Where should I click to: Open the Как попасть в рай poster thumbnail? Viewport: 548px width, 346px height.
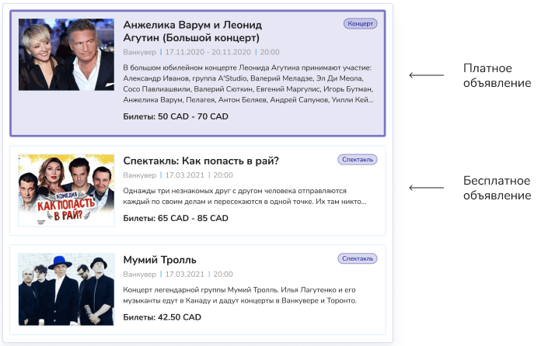[66, 190]
